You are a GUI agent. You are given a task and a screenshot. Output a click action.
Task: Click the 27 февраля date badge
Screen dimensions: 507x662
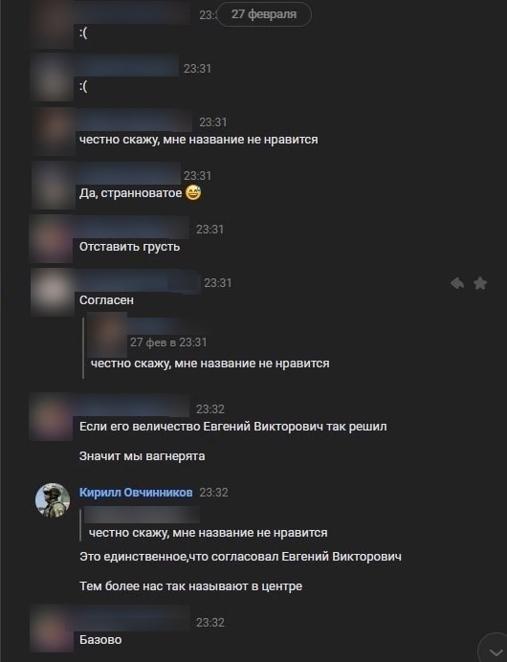[x=264, y=14]
